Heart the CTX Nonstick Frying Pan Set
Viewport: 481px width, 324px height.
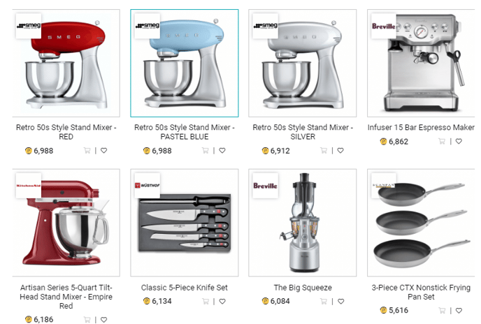[x=459, y=311]
